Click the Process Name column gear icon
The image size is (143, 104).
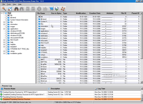coord(2,89)
